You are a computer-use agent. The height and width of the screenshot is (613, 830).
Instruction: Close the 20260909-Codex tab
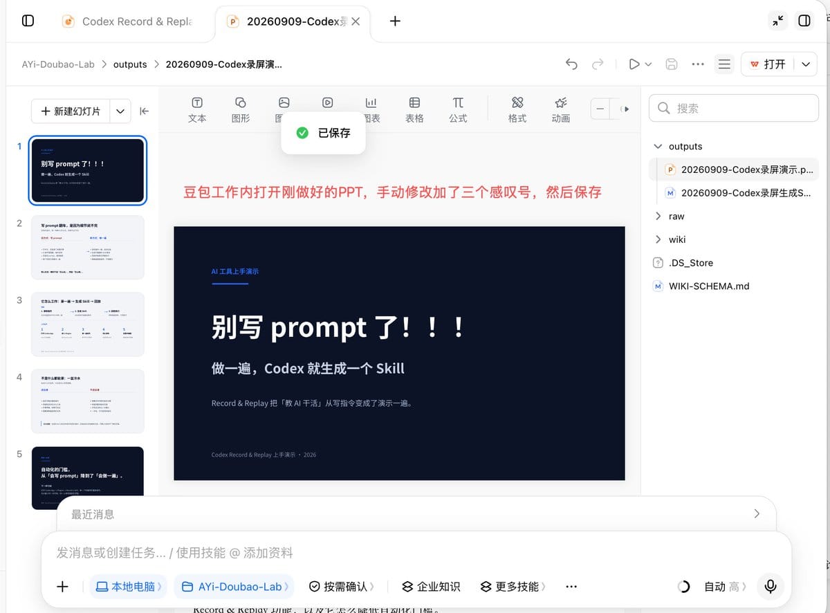click(x=356, y=21)
